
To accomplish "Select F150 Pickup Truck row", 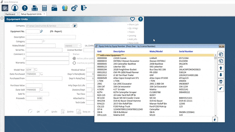I will click(x=155, y=106).
